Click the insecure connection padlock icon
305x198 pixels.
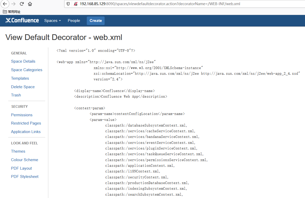75,4
